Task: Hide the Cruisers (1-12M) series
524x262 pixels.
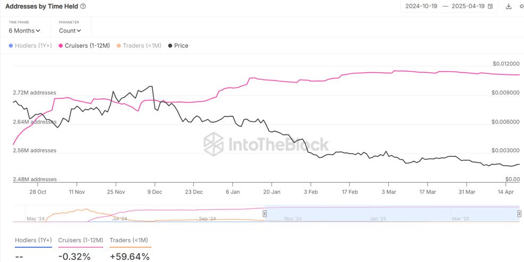Action: [84, 46]
